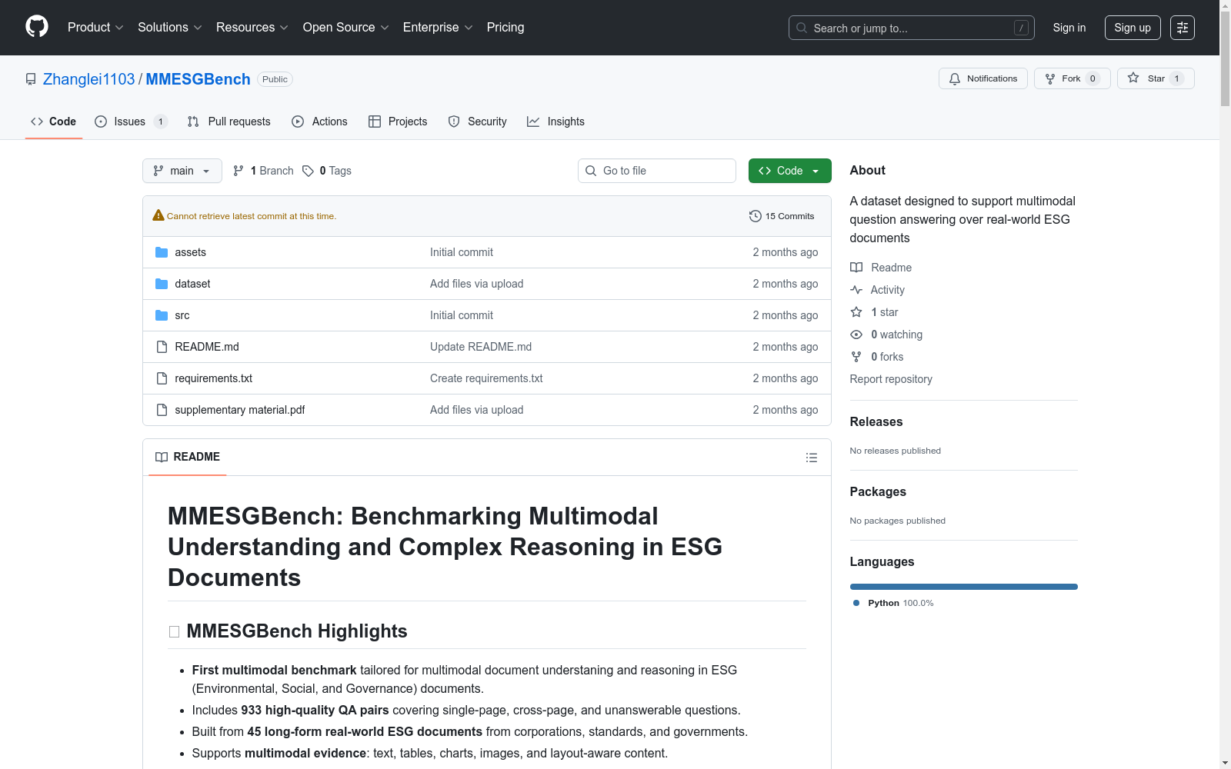This screenshot has width=1231, height=769.
Task: Click the requirements.txt file icon
Action: point(162,378)
